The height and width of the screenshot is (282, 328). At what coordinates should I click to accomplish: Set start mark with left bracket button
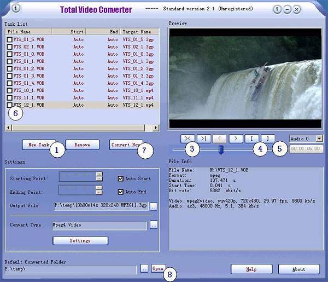tap(251, 139)
